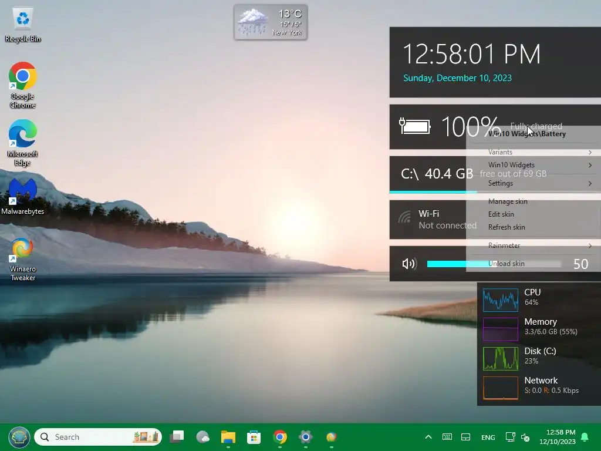Select Unload skin in the context menu

[x=533, y=264]
